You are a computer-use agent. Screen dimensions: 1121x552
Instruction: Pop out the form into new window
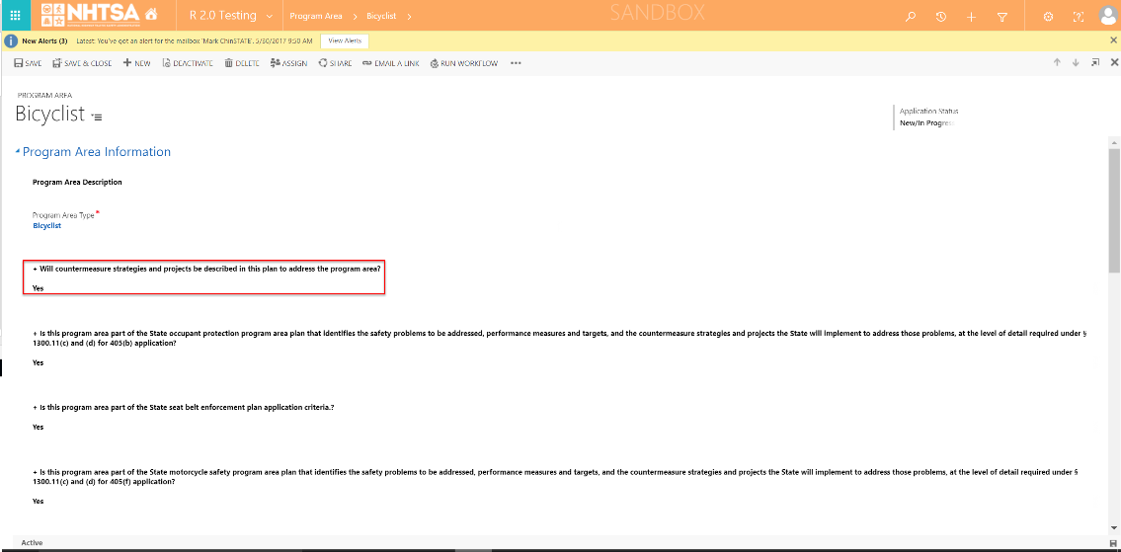pyautogui.click(x=1094, y=63)
